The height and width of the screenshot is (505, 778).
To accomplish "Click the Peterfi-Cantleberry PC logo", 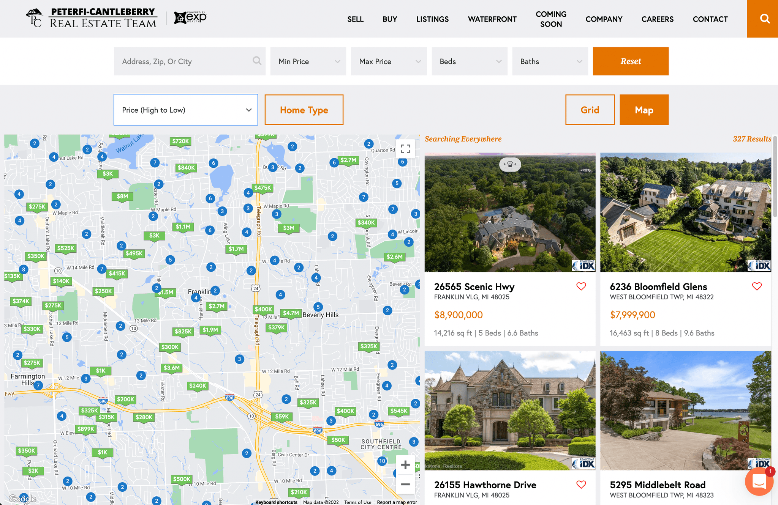I will 35,18.
